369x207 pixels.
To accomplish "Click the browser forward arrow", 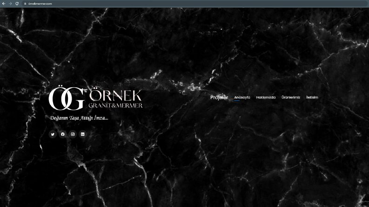I will coord(10,4).
